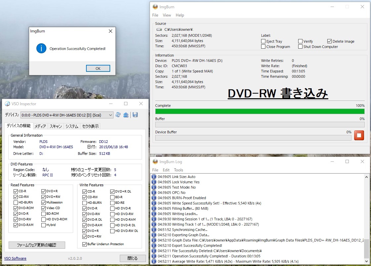Abort the burn with the red stop icon
This screenshot has width=371, height=266.
coord(359,135)
